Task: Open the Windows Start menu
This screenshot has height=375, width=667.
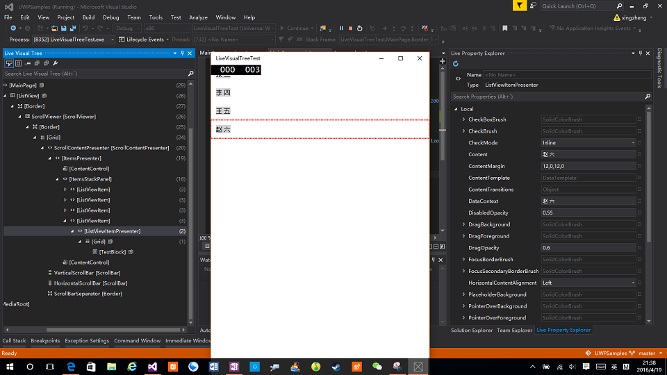Action: coord(9,366)
